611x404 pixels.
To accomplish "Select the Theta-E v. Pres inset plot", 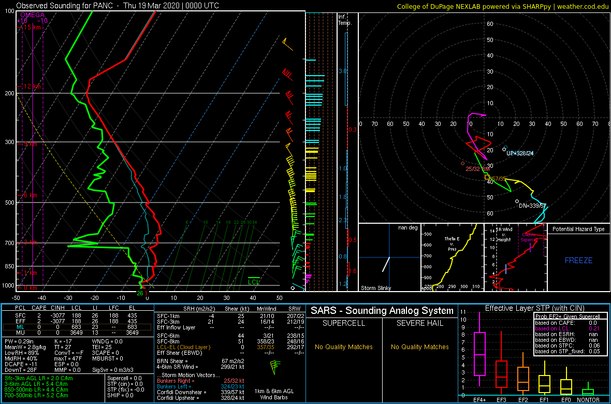I will (452, 257).
